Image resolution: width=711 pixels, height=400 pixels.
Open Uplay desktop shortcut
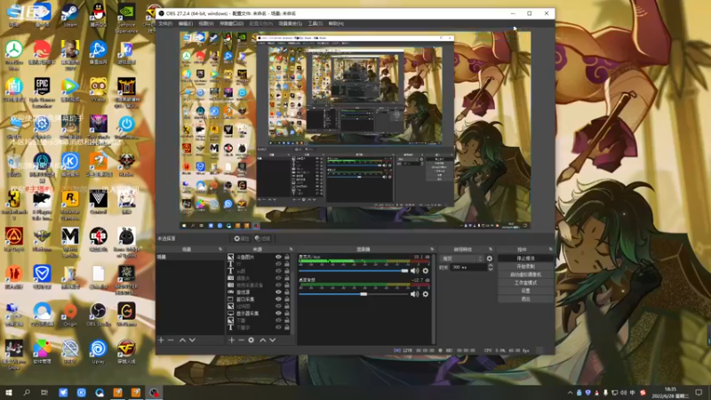click(98, 352)
